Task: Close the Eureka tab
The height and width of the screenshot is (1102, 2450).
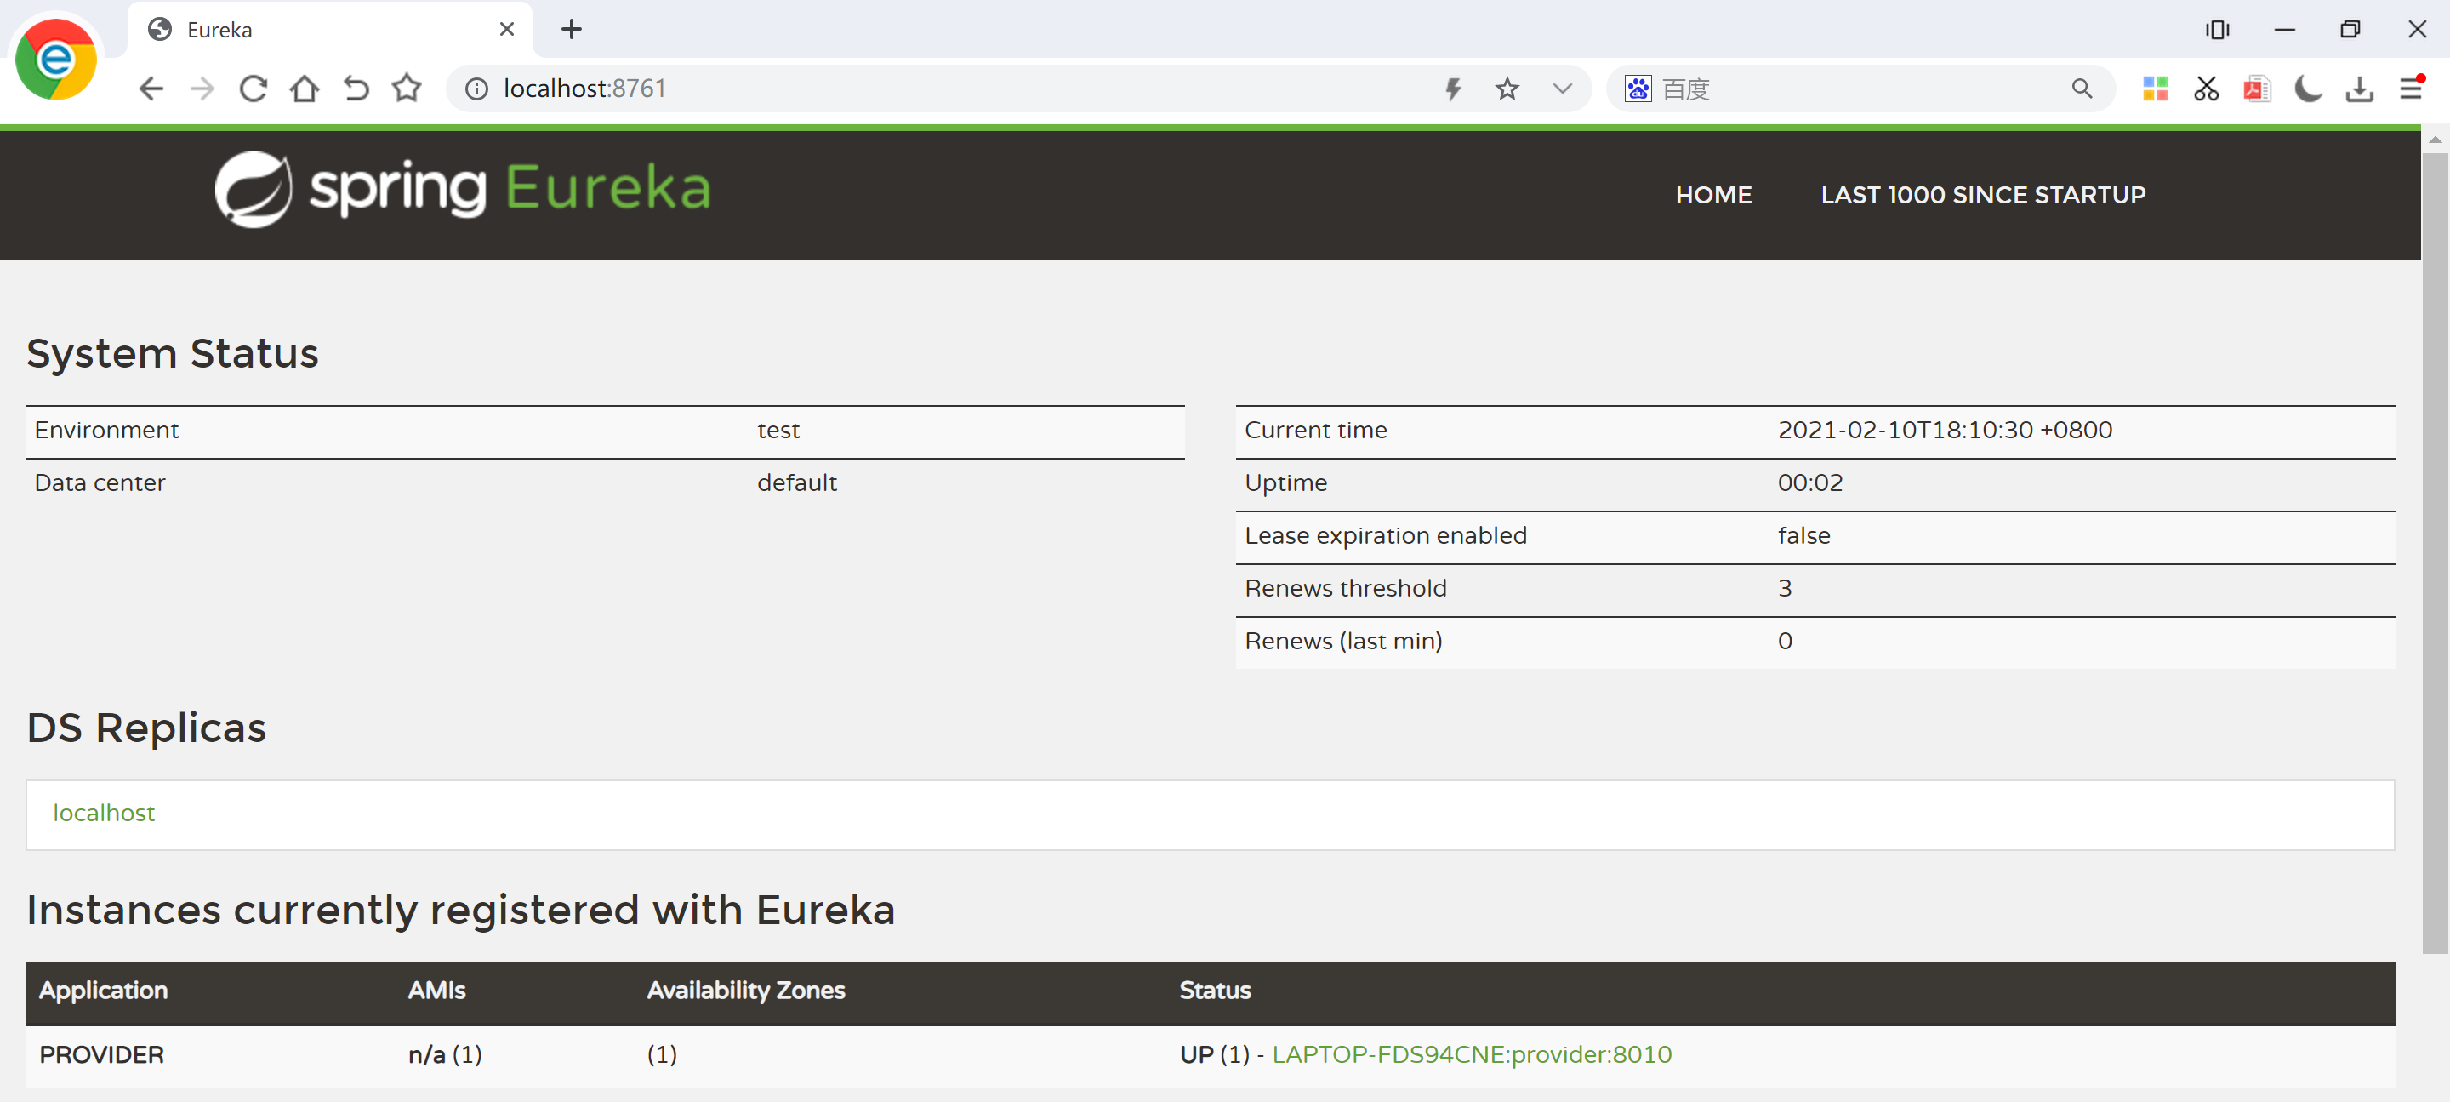Action: coord(507,30)
